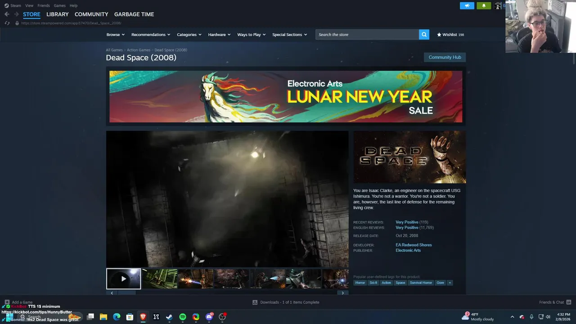Click the Community Hub button
Image resolution: width=576 pixels, height=324 pixels.
(x=445, y=57)
